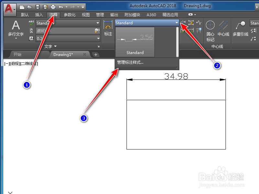Create a new drawing with the New icon
Viewport: 259px width, 194px height.
pyautogui.click(x=22, y=7)
